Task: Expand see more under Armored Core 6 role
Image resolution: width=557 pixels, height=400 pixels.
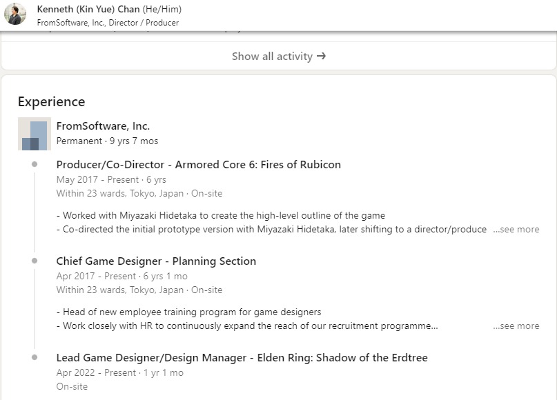Action: click(516, 229)
